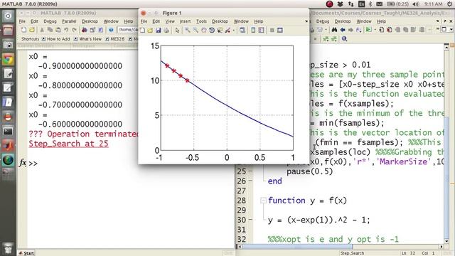Click the Paste icon in MATLAB toolbar
The width and height of the screenshot is (455, 256).
[x=58, y=30]
